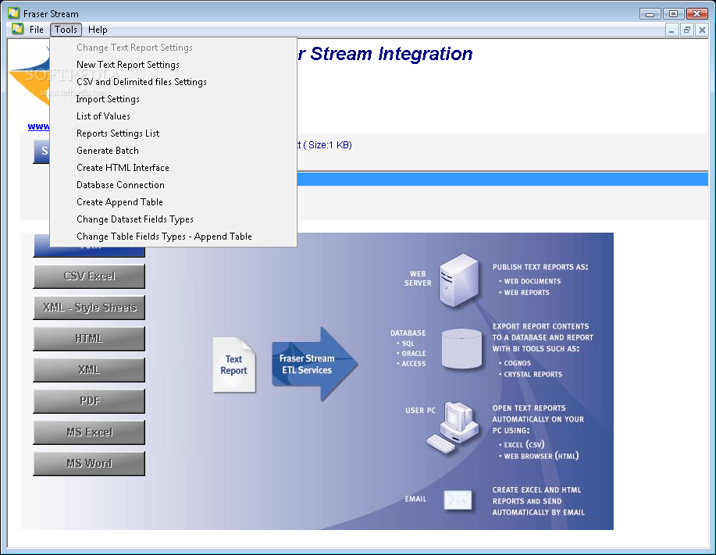Click 'PUBLISH TEXT REPORTS AS:' text
The height and width of the screenshot is (555, 716).
click(x=540, y=267)
